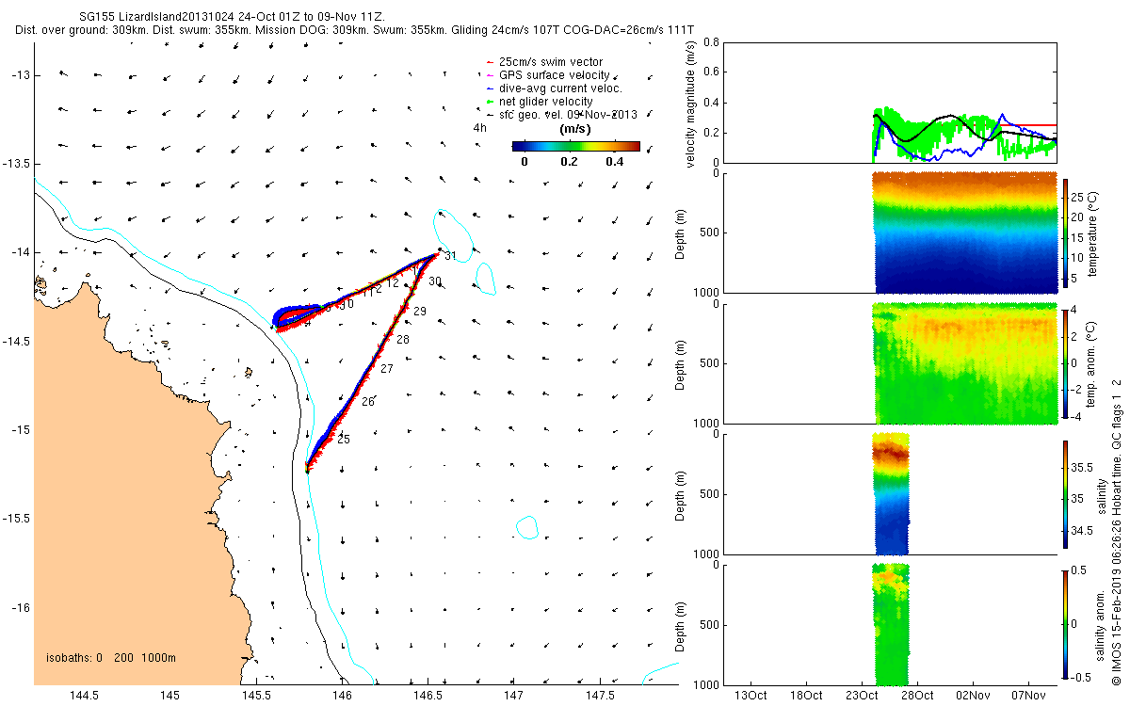The width and height of the screenshot is (1130, 706).
Task: Click latitude tick '-14.5' on map axis
Action: (15, 341)
